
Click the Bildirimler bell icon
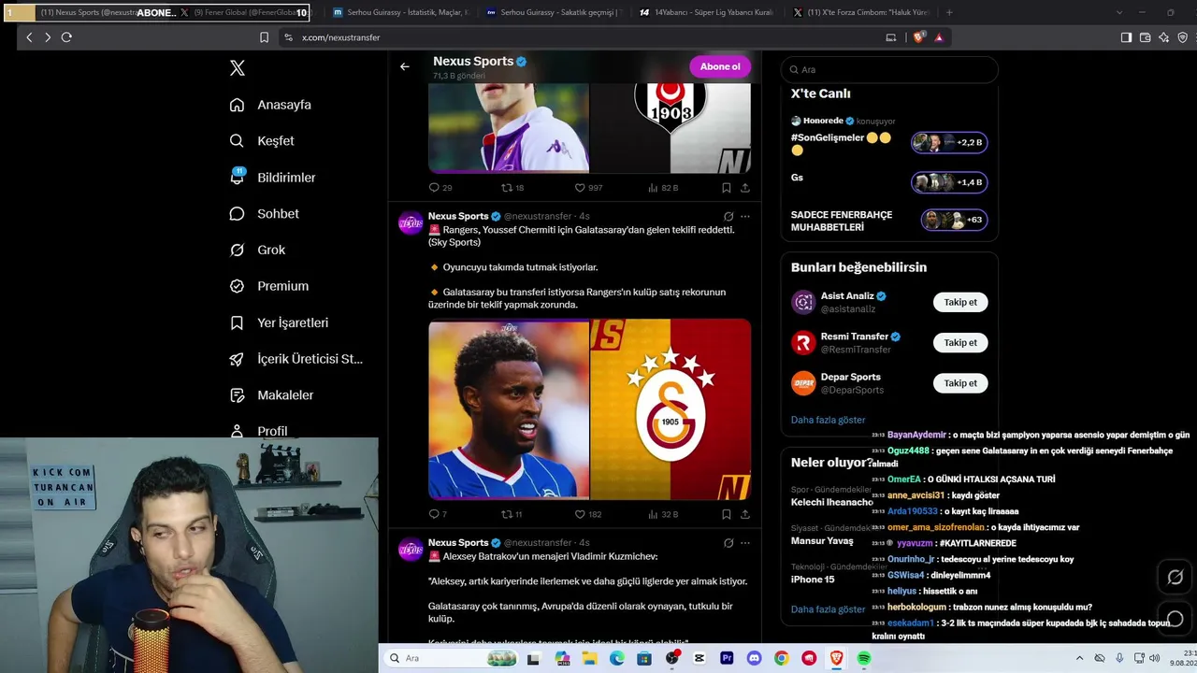[x=237, y=178]
